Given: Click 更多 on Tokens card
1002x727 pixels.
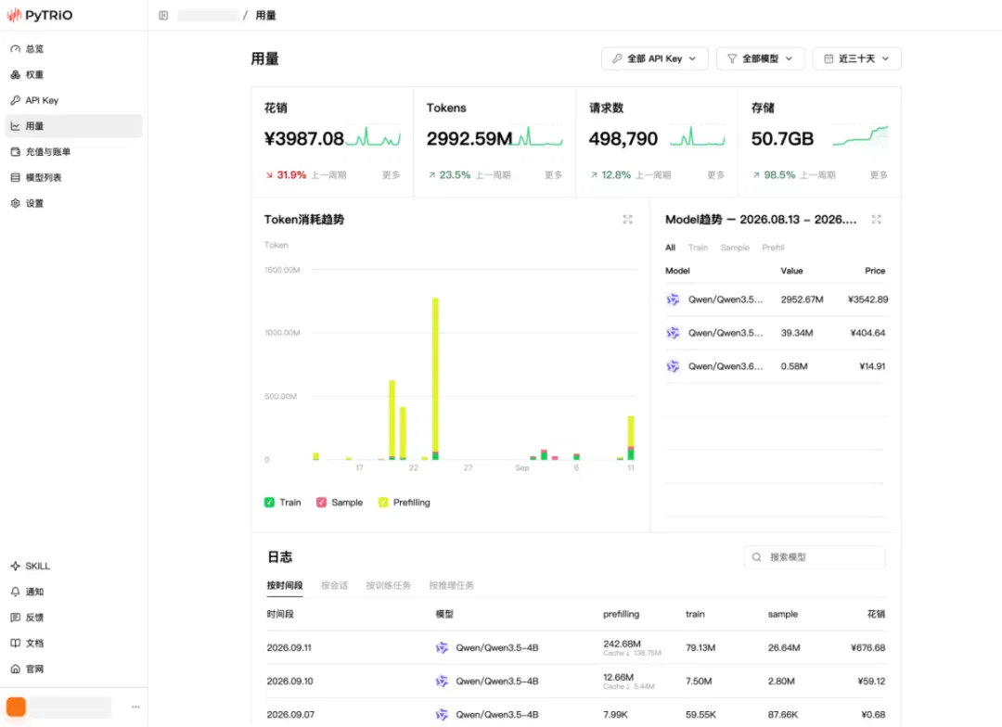Looking at the screenshot, I should click(553, 174).
